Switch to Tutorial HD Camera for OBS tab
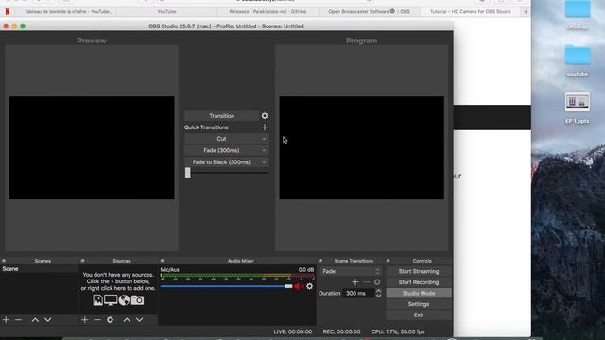The height and width of the screenshot is (340, 605). click(x=471, y=12)
